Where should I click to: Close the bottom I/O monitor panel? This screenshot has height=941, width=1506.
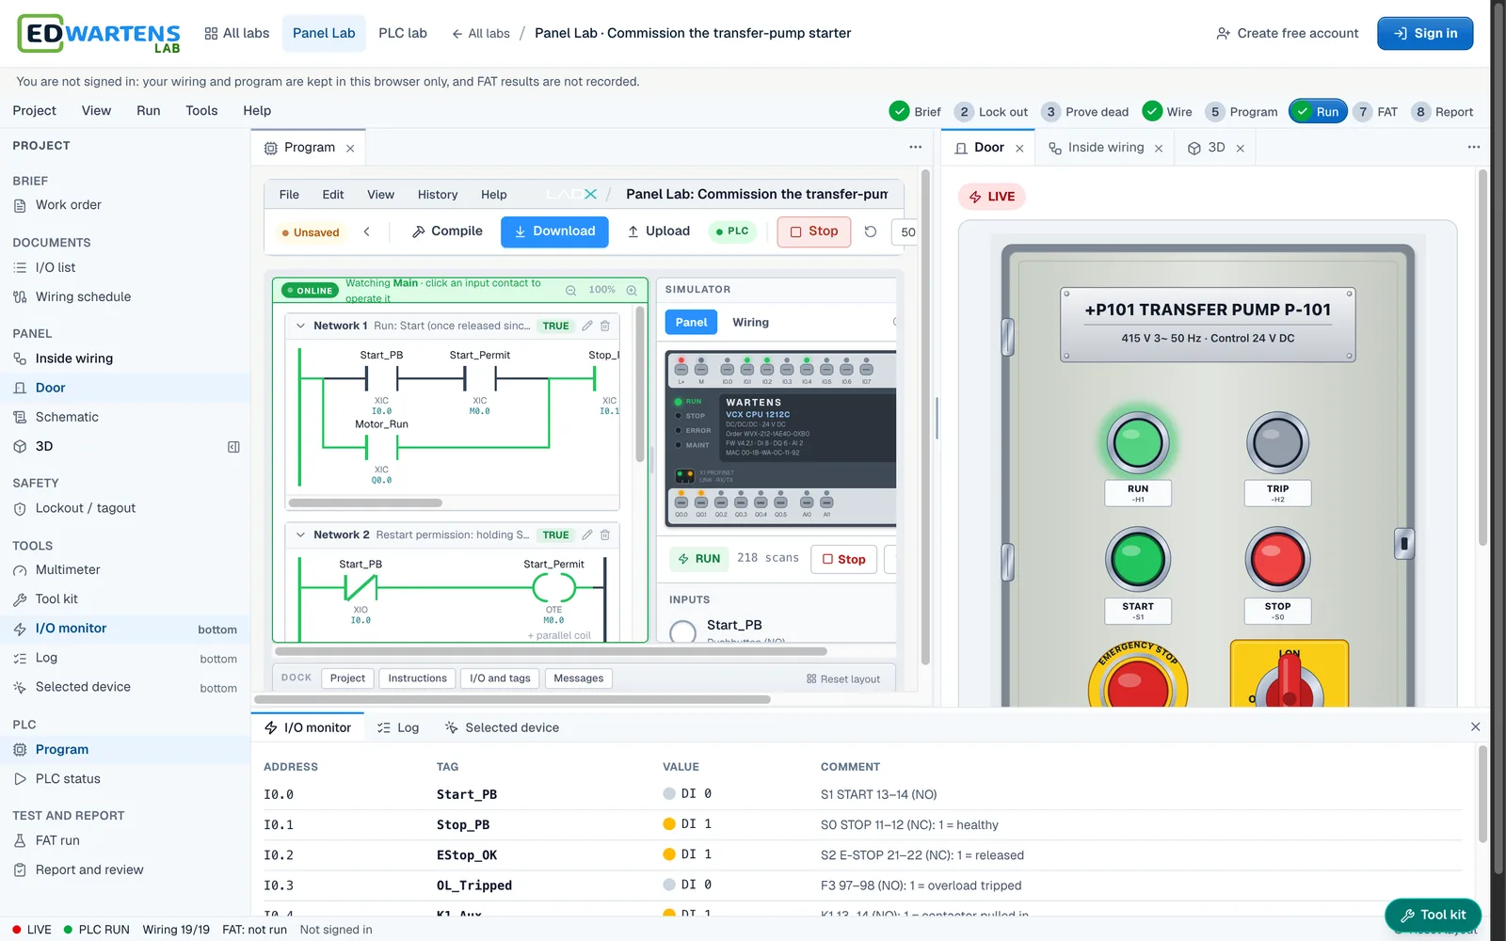(x=1475, y=726)
